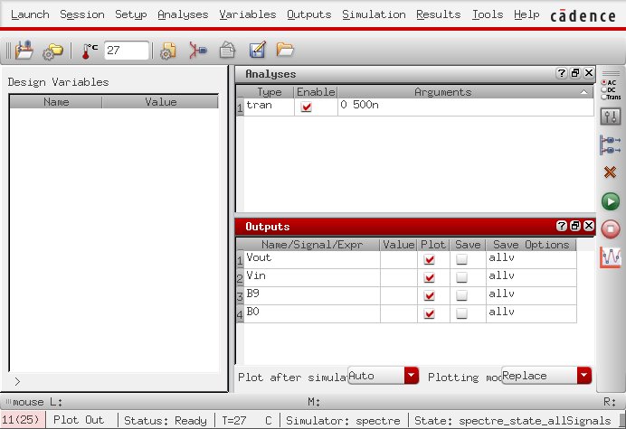Click the Outputs panel help question button
The image size is (626, 429).
coord(562,227)
